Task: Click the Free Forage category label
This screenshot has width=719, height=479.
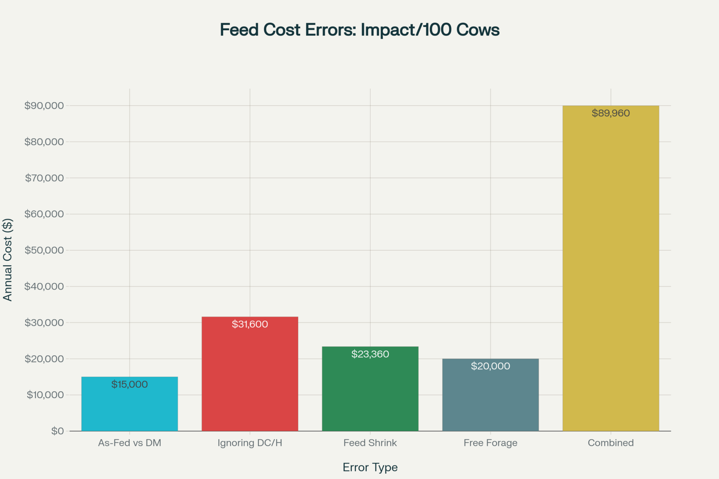Action: point(490,443)
